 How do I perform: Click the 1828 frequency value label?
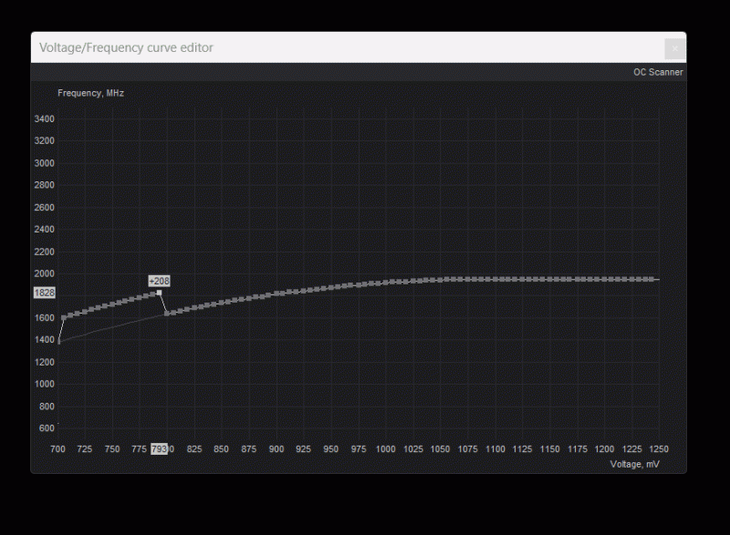pos(44,293)
